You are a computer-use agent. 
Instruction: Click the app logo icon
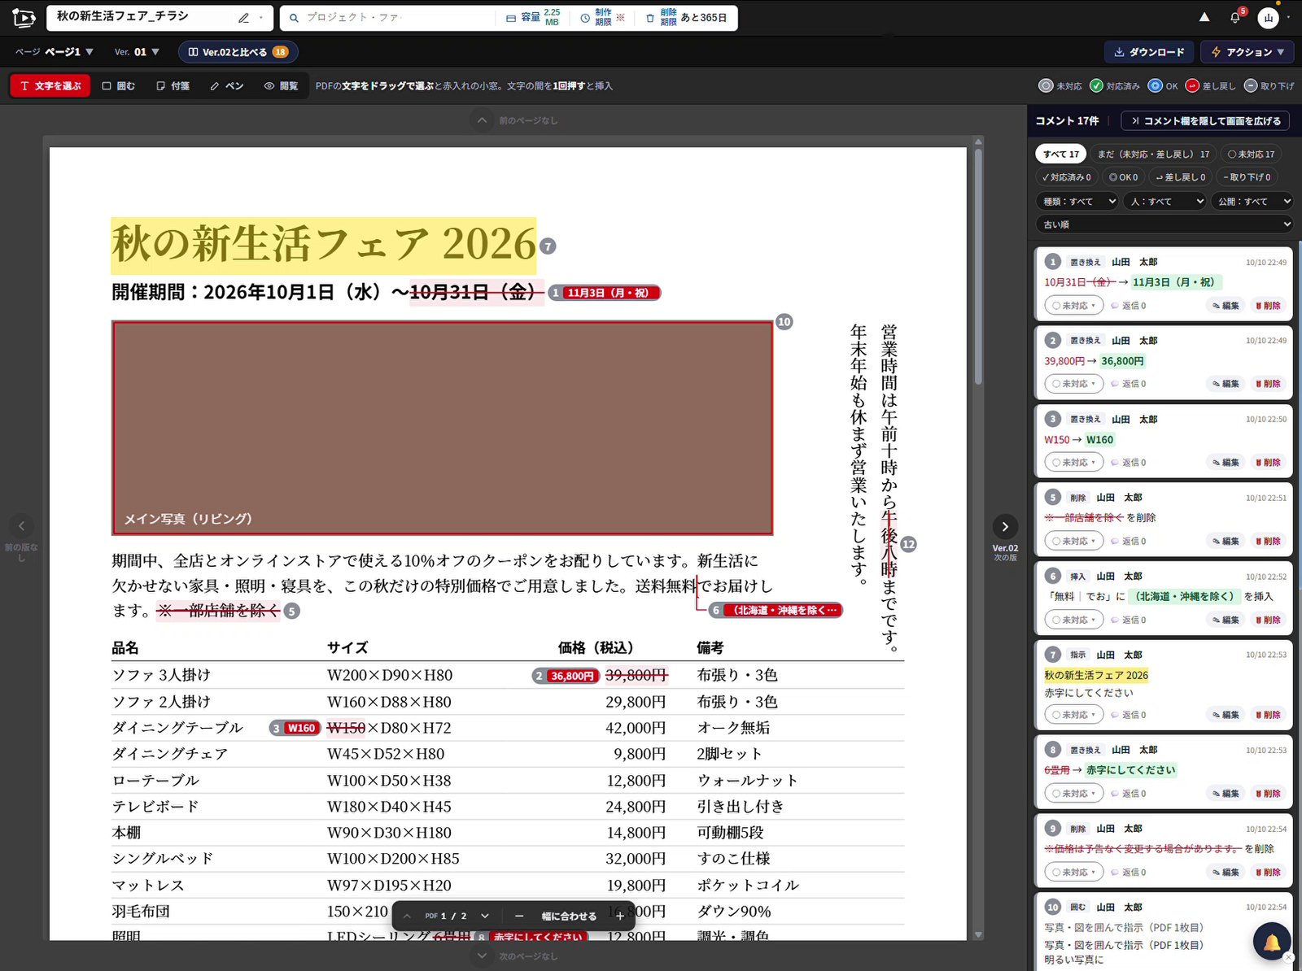click(x=24, y=17)
